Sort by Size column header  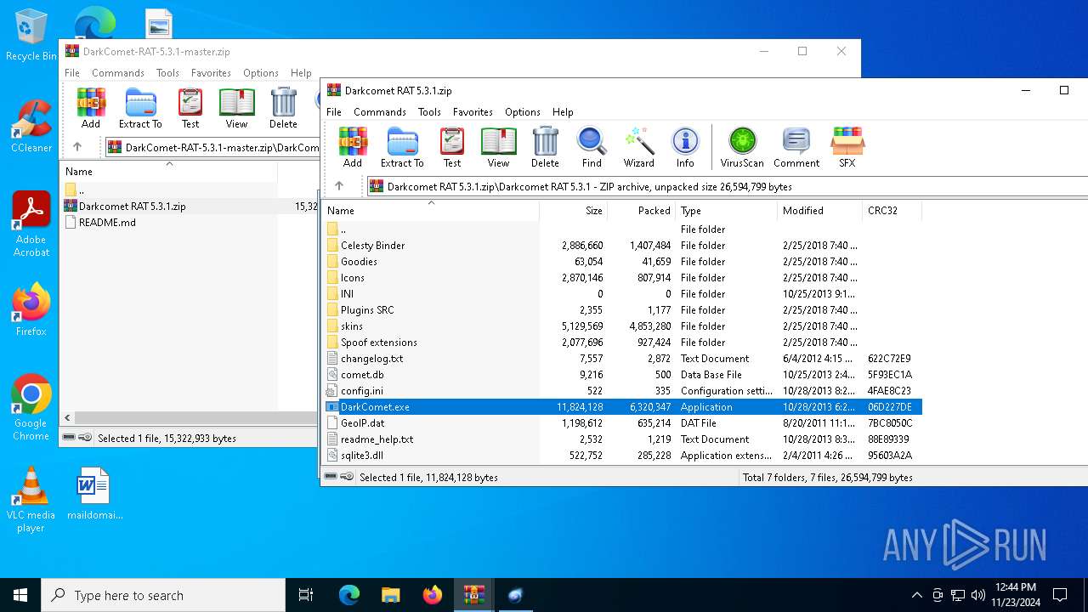point(573,210)
